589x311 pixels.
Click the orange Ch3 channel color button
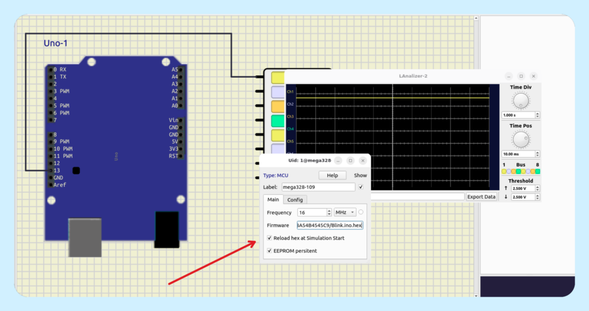(278, 106)
